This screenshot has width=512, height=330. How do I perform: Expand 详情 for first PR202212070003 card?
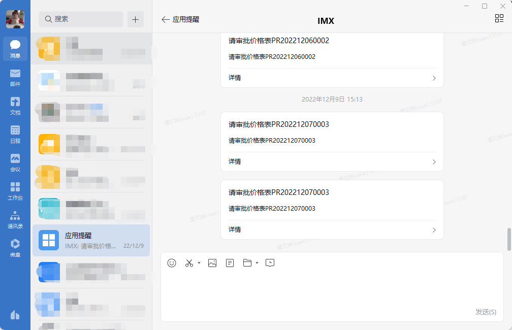[332, 161]
